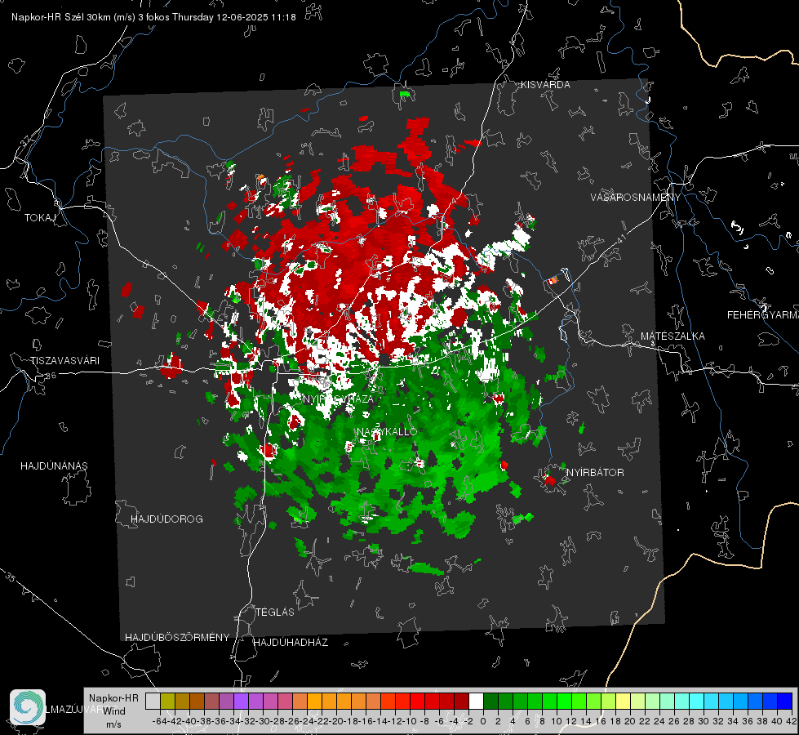Image resolution: width=799 pixels, height=735 pixels.
Task: Click the road number 41 label near Vásárosnamény
Action: pyautogui.click(x=620, y=238)
